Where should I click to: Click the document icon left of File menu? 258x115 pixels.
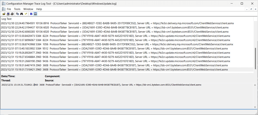tap(3, 9)
